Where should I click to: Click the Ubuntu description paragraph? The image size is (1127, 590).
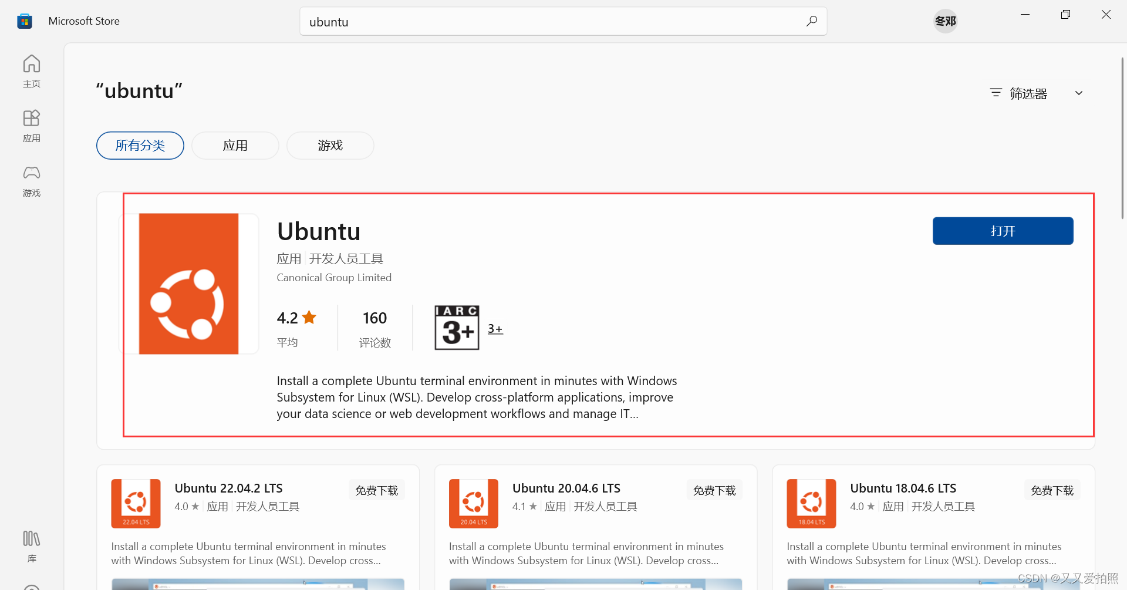click(477, 397)
